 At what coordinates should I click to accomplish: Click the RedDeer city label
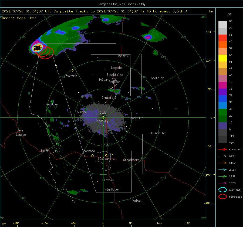click(x=114, y=82)
